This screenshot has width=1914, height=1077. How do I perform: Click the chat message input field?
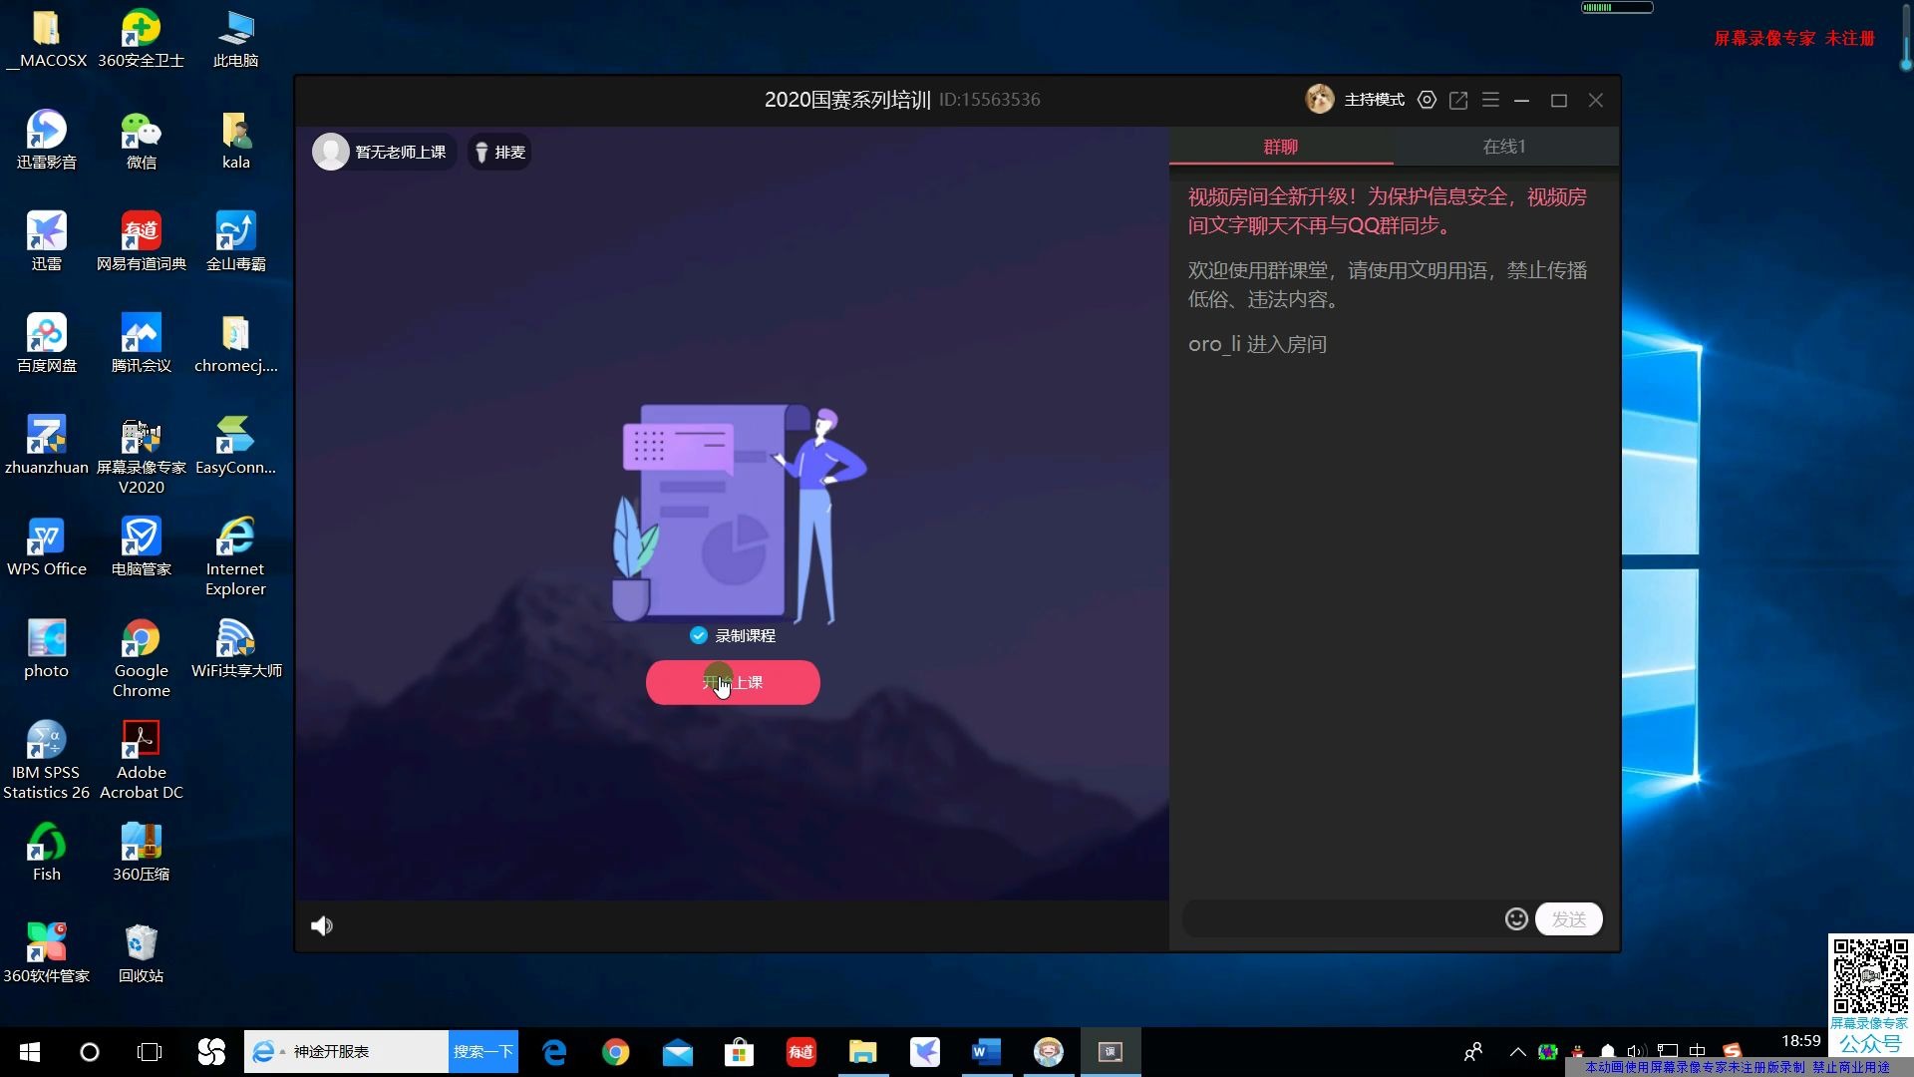[x=1342, y=919]
